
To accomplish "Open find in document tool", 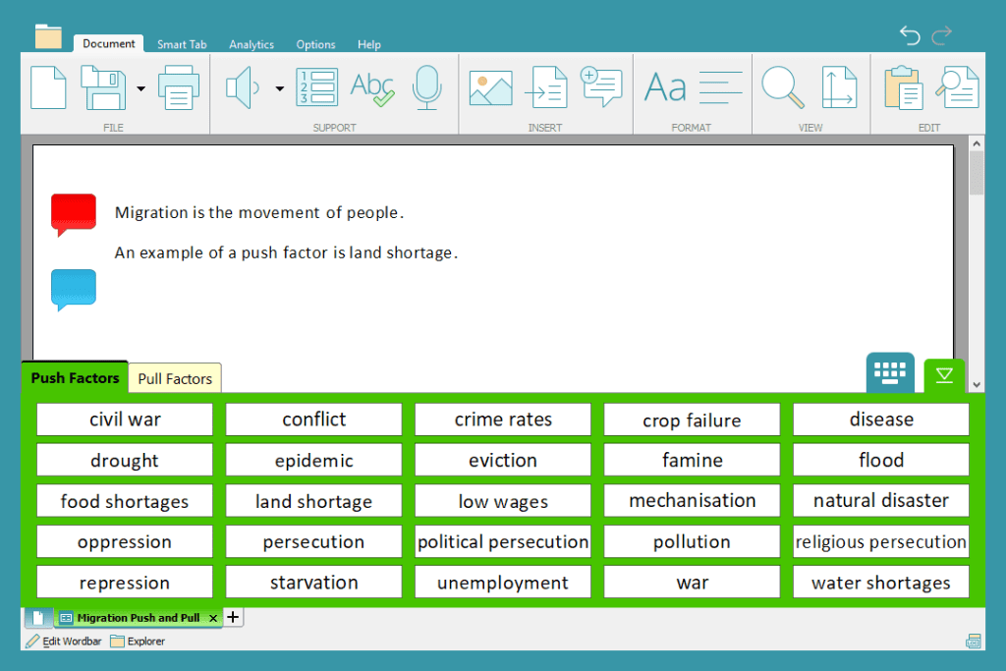I will pos(958,87).
